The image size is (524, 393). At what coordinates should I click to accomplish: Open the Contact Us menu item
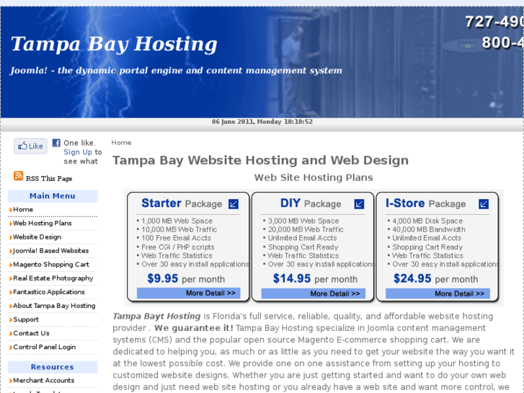click(31, 333)
